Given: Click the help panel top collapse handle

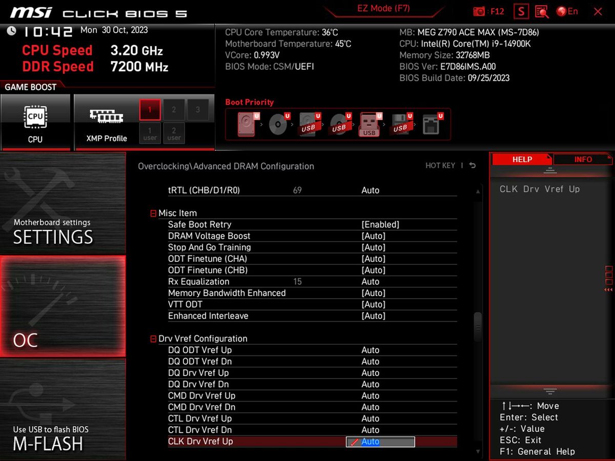Looking at the screenshot, I should click(x=550, y=171).
